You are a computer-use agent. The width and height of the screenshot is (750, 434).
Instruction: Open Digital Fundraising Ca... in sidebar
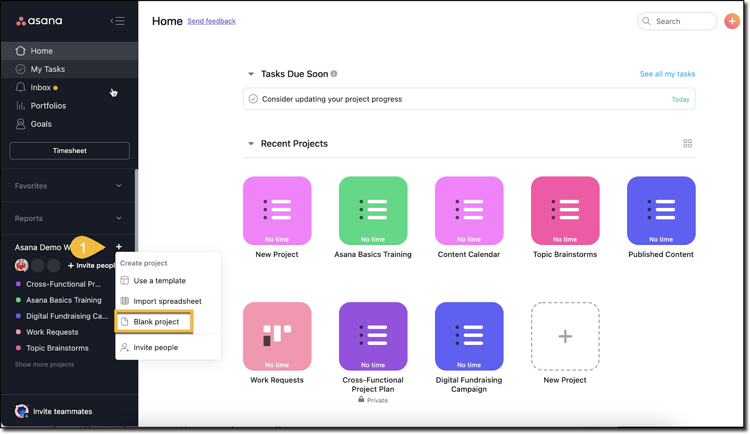point(67,316)
